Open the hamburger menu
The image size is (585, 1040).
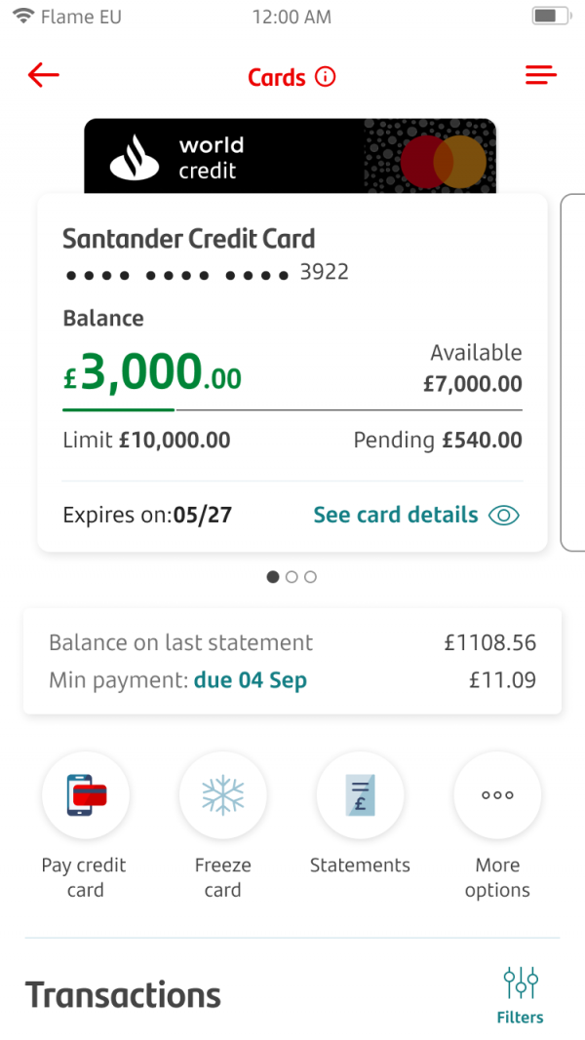tap(540, 76)
